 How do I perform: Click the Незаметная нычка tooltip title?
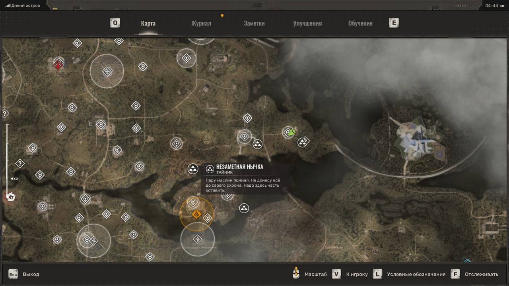239,167
